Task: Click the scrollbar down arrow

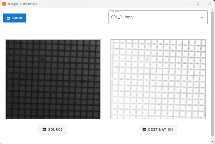Action: [x=213, y=141]
